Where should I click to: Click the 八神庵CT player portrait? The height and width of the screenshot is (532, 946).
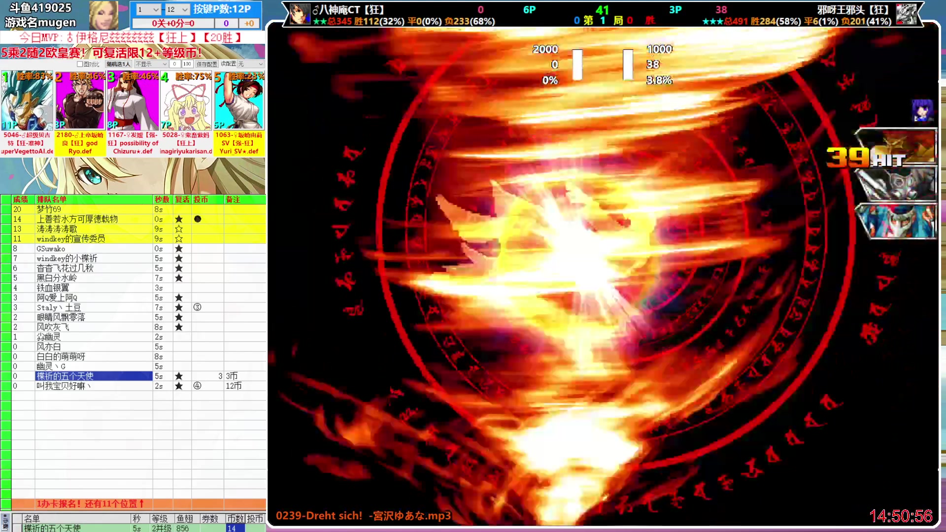tap(300, 14)
